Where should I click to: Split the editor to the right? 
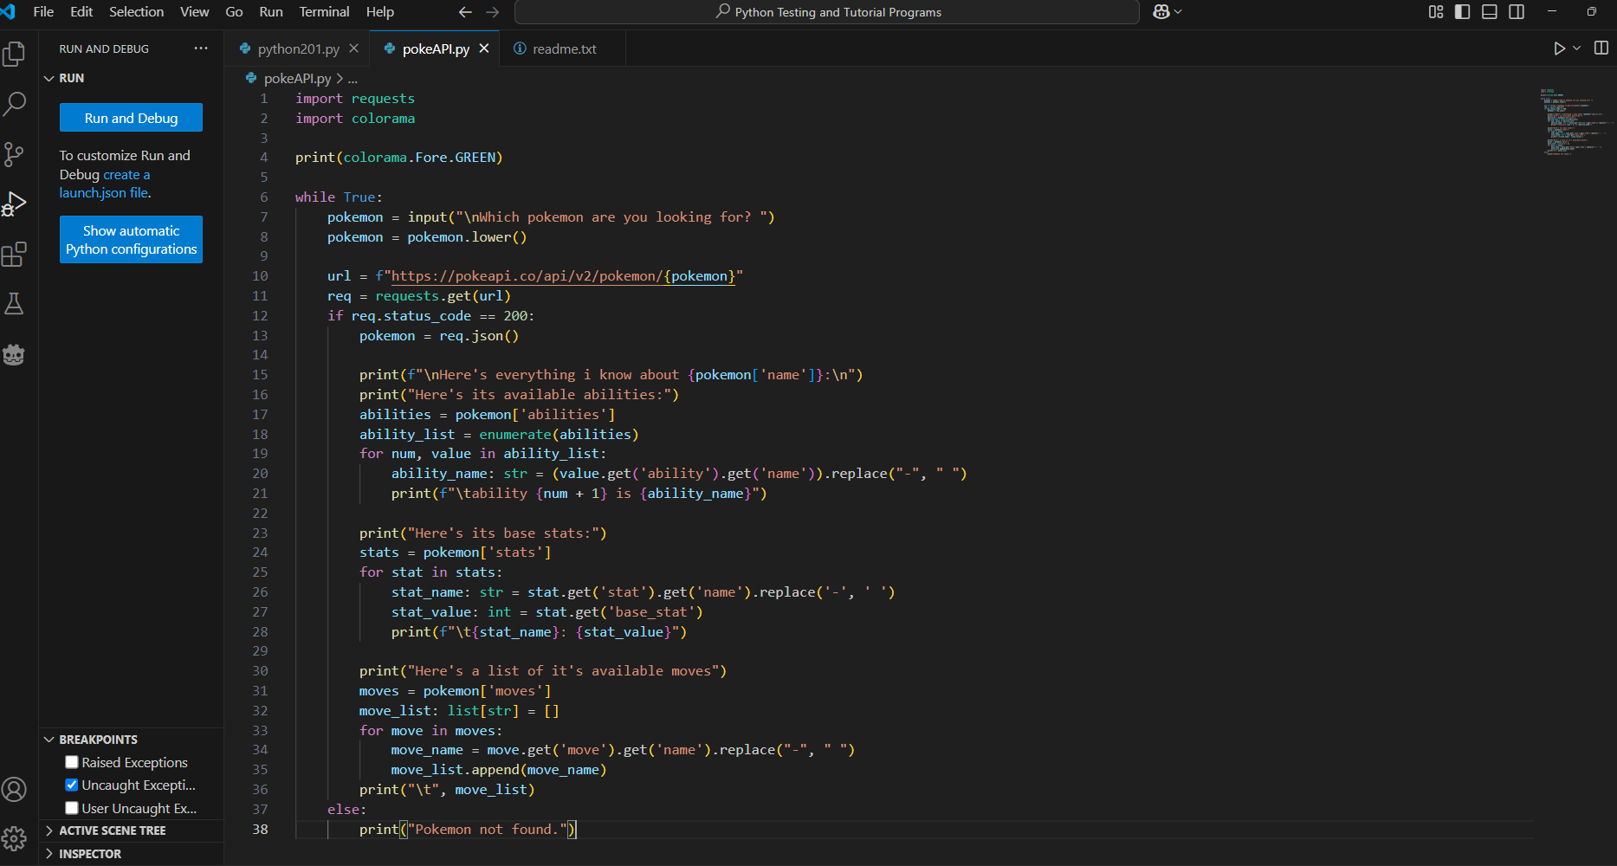coord(1601,48)
